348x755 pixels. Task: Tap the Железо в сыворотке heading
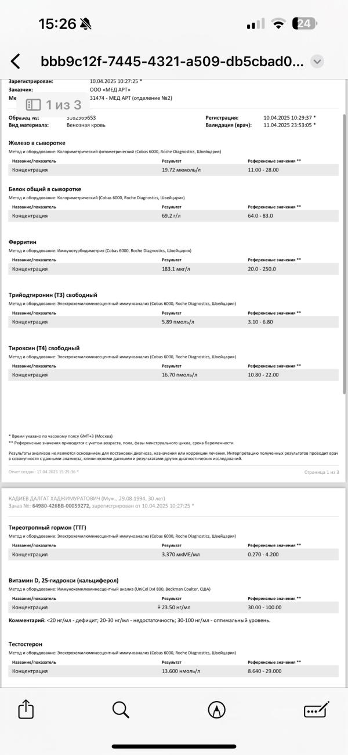(37, 143)
